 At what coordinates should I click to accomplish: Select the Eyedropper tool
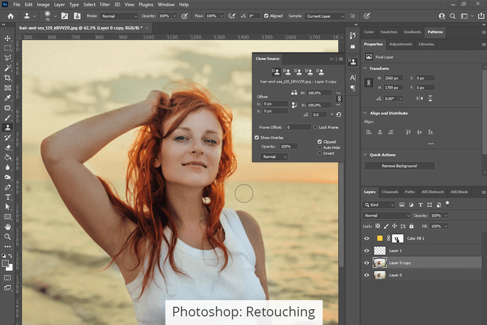click(8, 97)
